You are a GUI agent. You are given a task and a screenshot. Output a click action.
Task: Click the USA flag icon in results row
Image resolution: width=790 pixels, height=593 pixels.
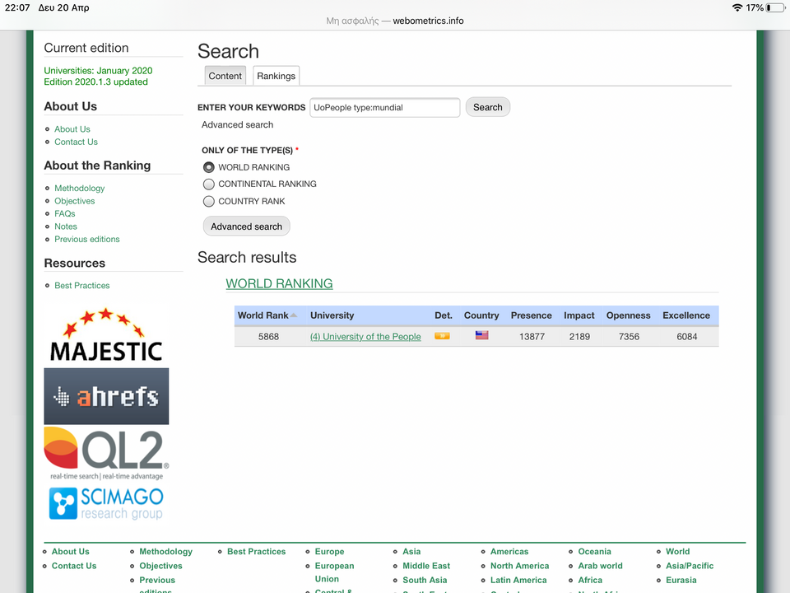[481, 335]
